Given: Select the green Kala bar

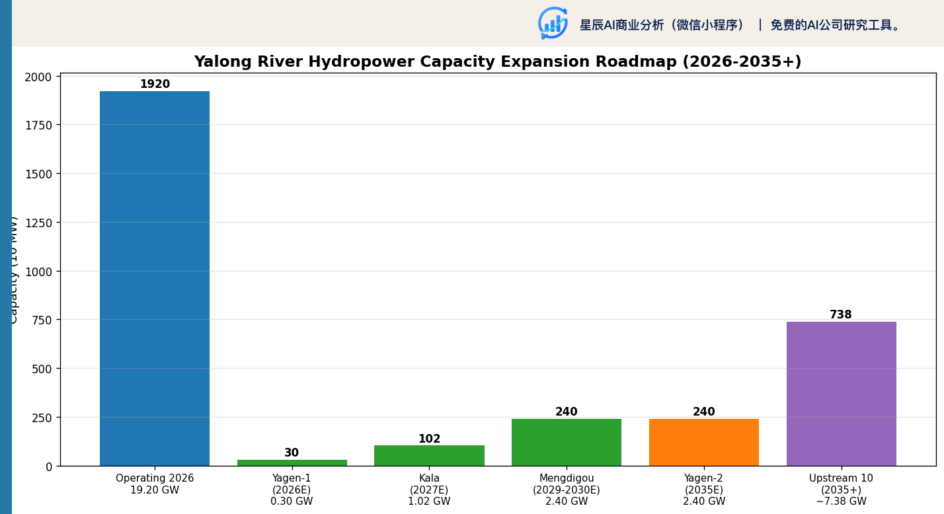Looking at the screenshot, I should pos(429,456).
